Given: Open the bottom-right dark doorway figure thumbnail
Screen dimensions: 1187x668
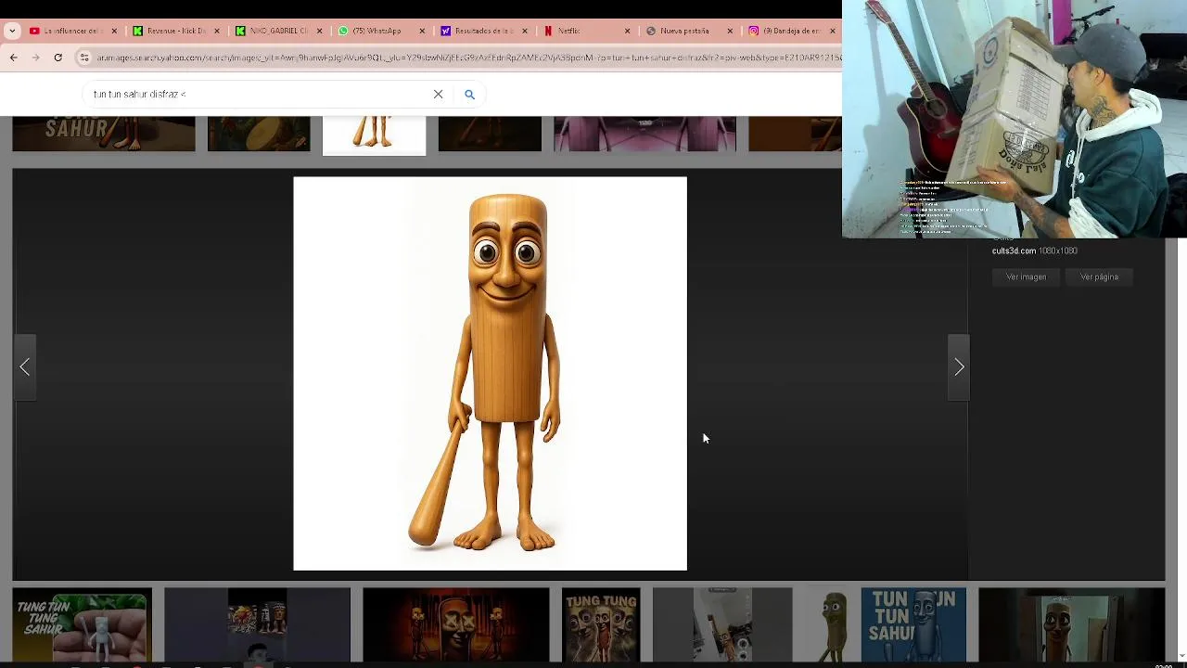Looking at the screenshot, I should 1071,624.
